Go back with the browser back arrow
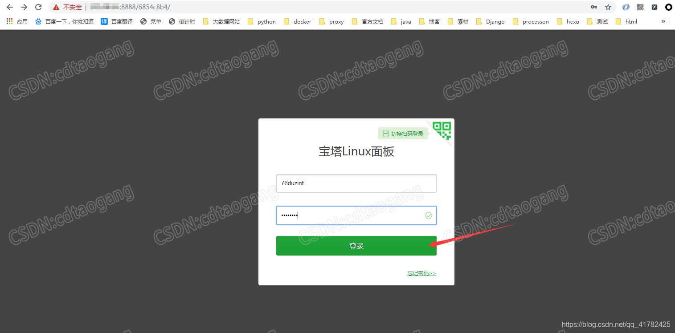 (x=10, y=7)
